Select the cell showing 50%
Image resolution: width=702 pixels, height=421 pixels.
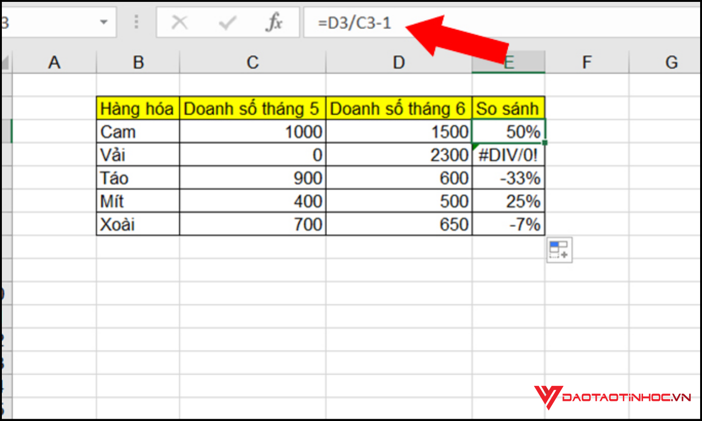click(x=508, y=131)
